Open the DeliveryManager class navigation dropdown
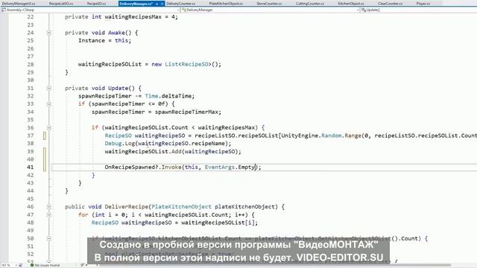This screenshot has width=477, height=268. pyautogui.click(x=270, y=10)
